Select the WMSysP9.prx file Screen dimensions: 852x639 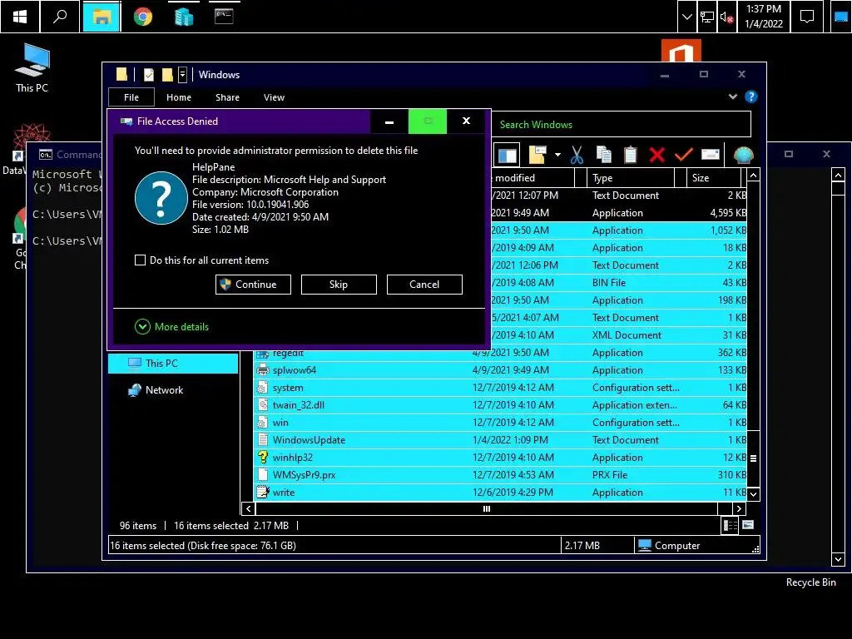click(500, 474)
